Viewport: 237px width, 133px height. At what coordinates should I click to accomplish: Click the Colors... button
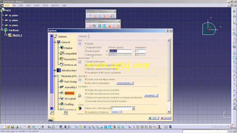click(116, 112)
